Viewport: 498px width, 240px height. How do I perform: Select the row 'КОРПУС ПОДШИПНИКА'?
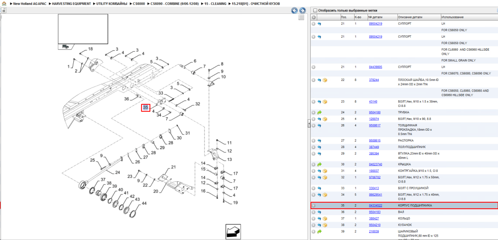404,205
